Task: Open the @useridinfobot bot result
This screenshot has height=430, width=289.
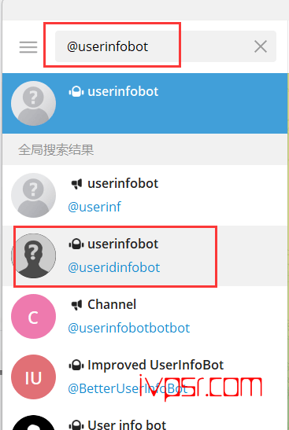Action: pos(145,255)
